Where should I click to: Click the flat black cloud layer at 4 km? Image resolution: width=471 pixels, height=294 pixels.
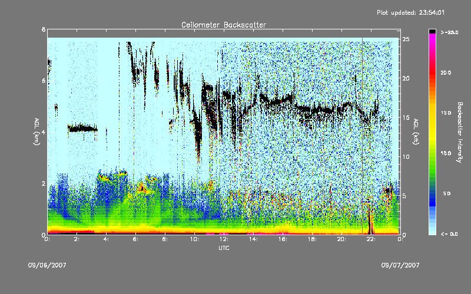(82, 129)
